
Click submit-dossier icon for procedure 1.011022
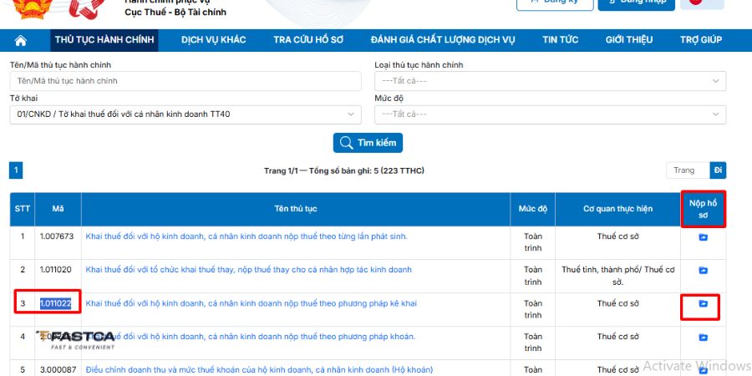(x=703, y=304)
